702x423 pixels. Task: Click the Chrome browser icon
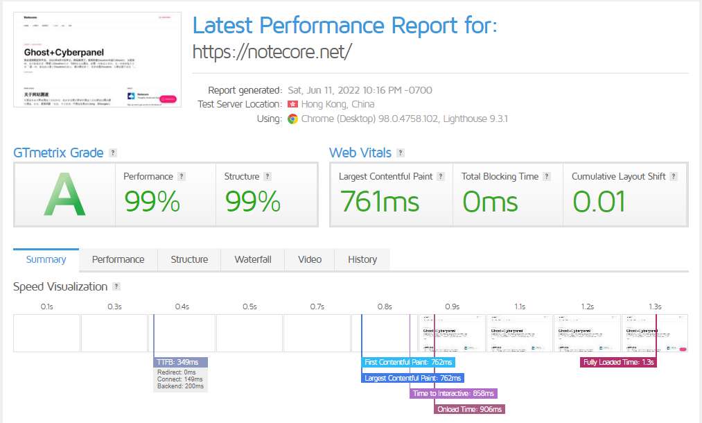click(x=293, y=119)
